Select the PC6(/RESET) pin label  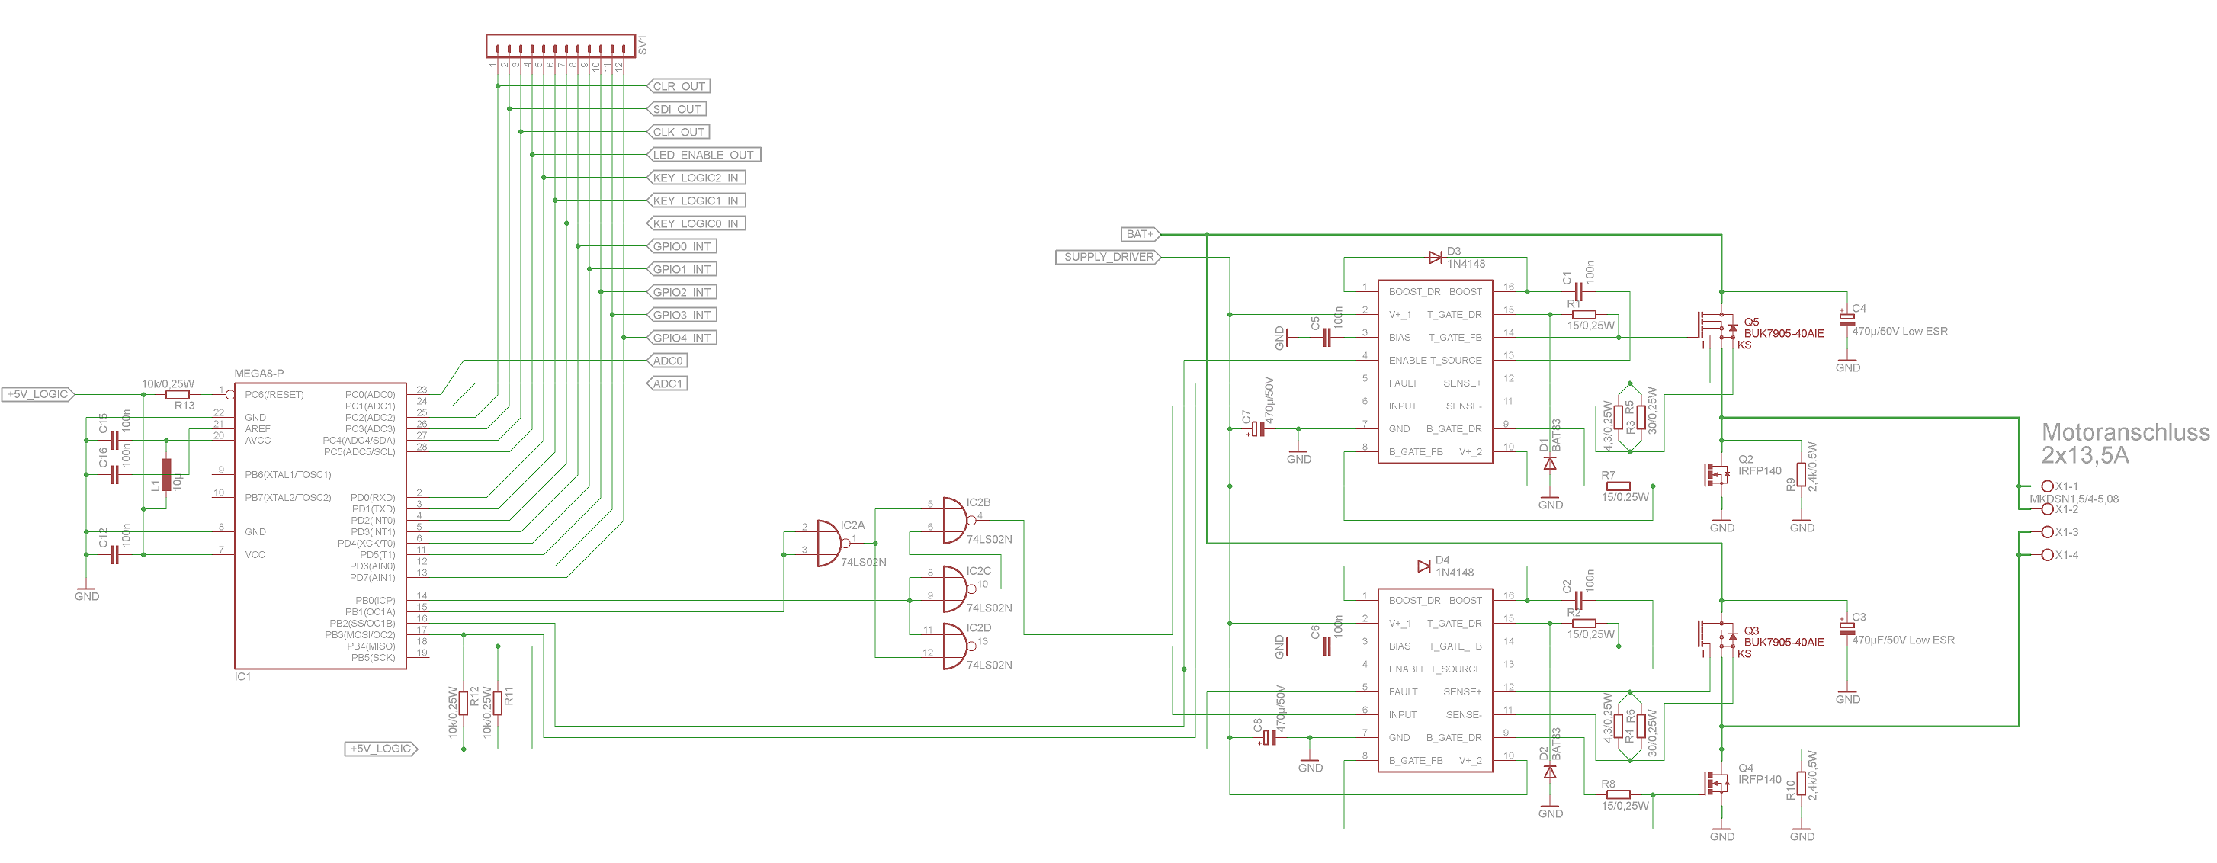(x=274, y=395)
